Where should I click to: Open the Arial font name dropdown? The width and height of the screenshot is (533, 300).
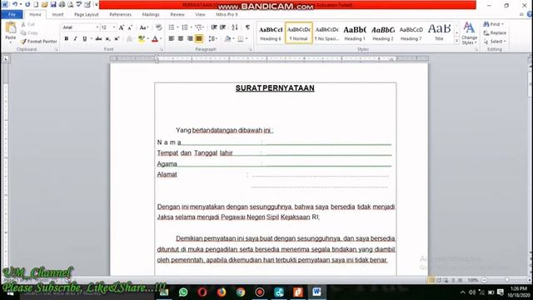coord(97,27)
